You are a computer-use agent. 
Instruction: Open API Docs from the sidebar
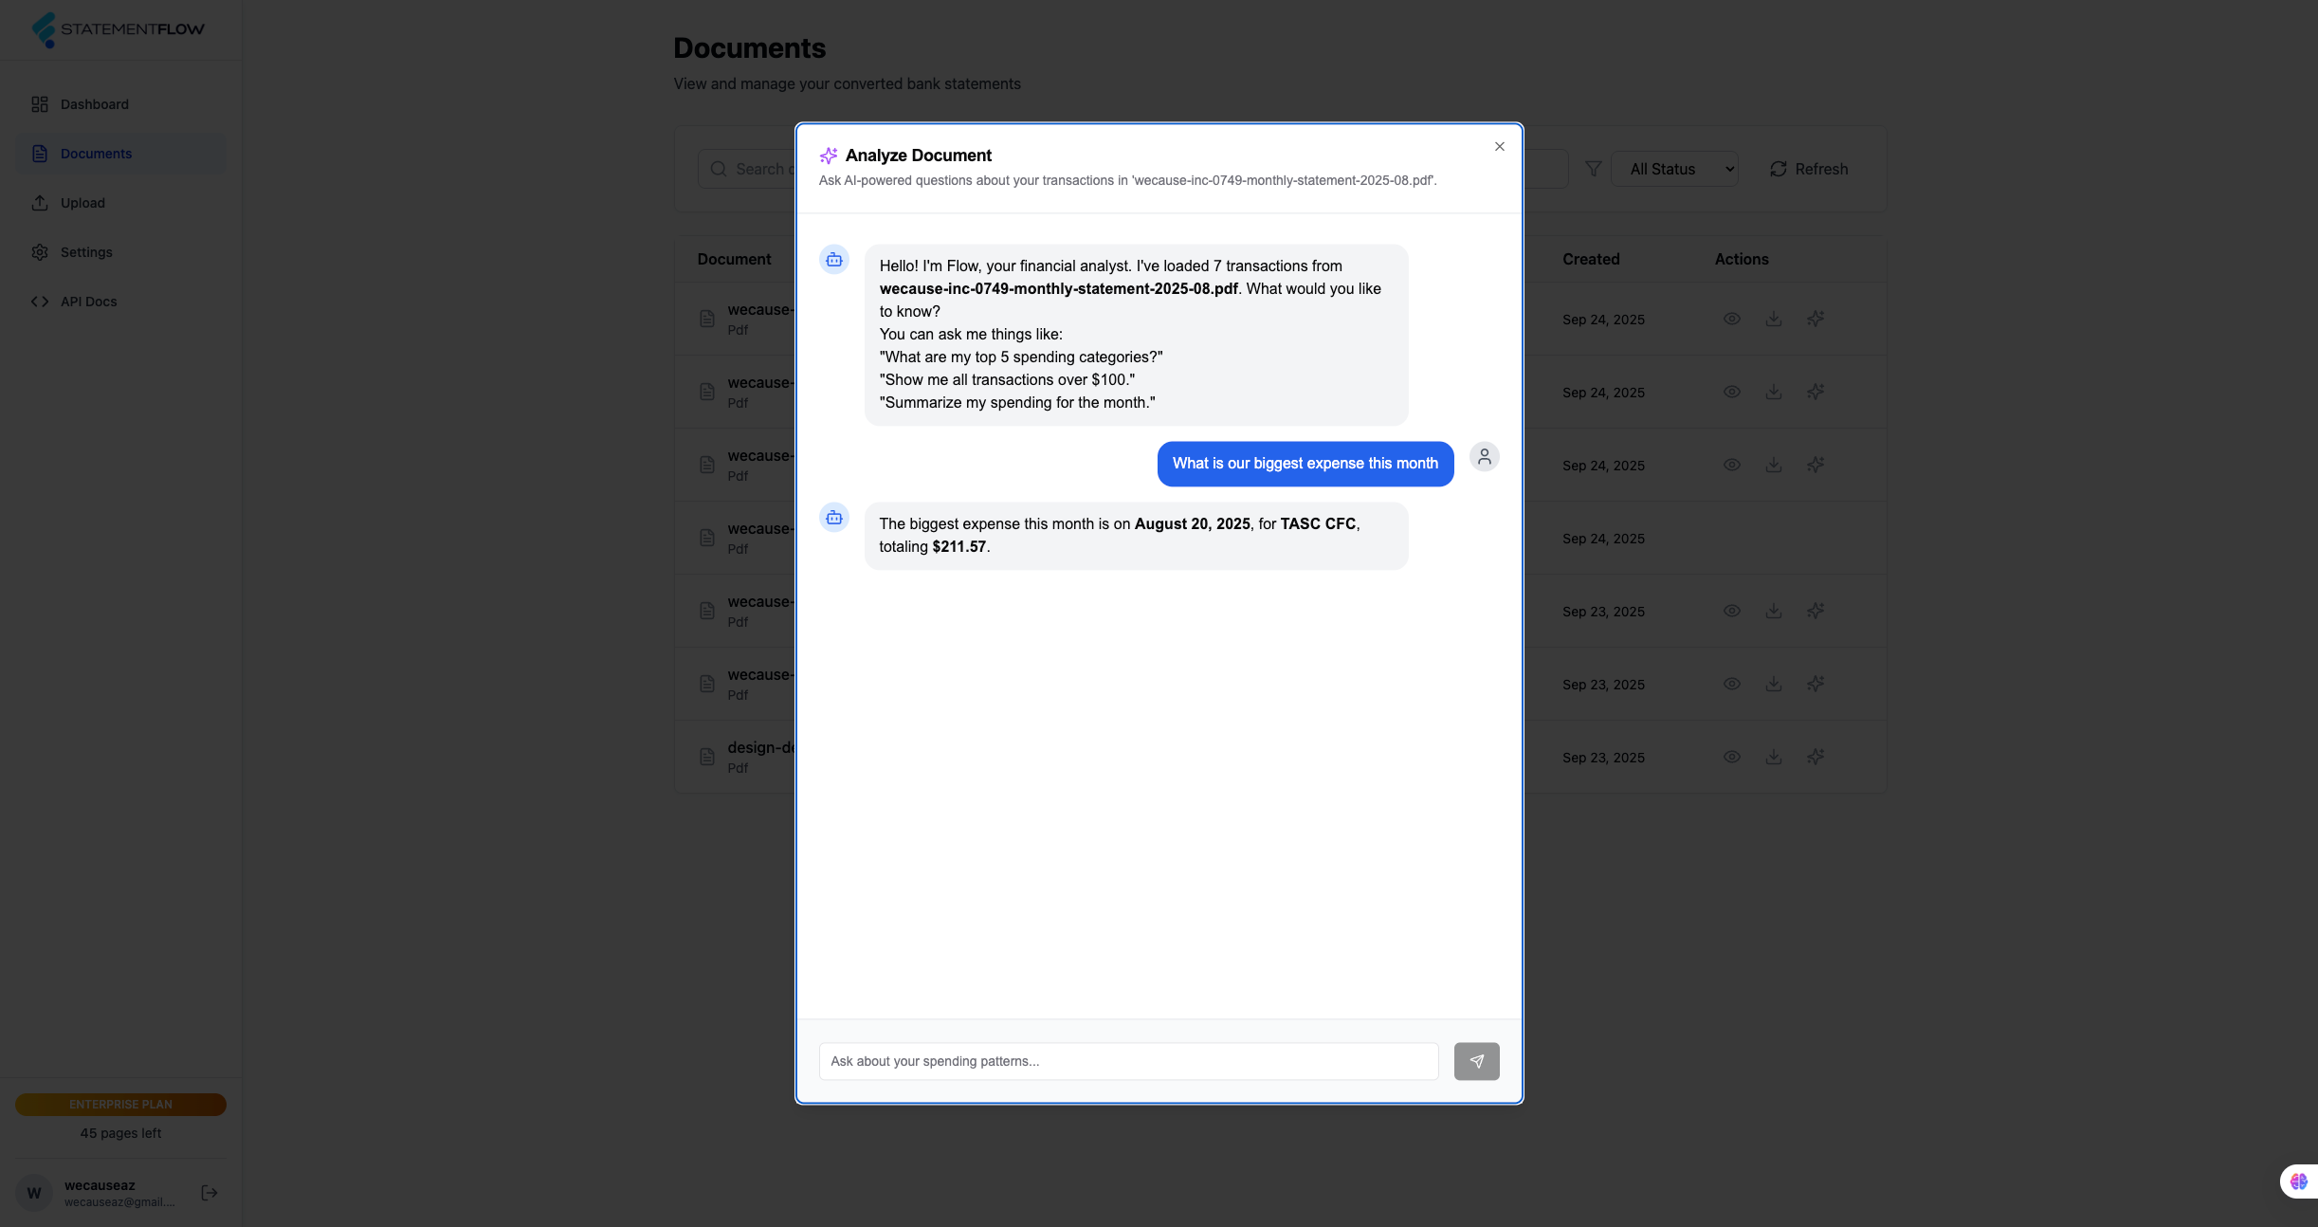tap(88, 301)
